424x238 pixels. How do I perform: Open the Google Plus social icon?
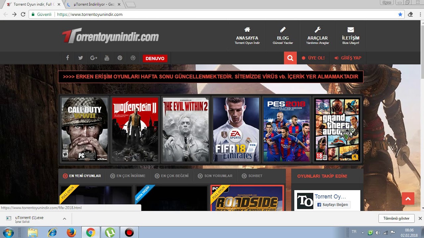point(94,58)
